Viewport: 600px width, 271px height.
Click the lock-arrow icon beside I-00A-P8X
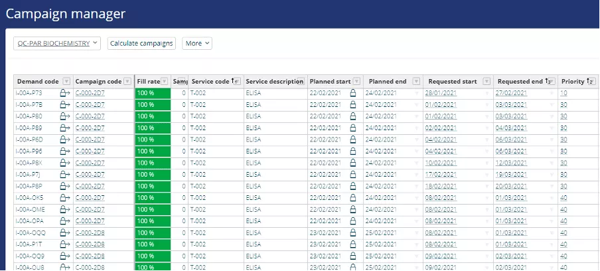[65, 163]
